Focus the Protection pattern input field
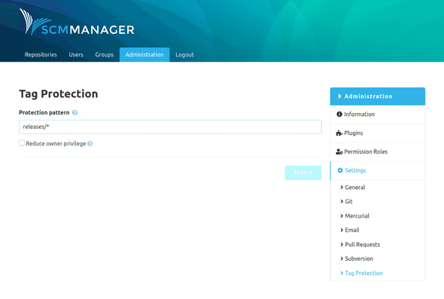The image size is (444, 299). (x=170, y=127)
